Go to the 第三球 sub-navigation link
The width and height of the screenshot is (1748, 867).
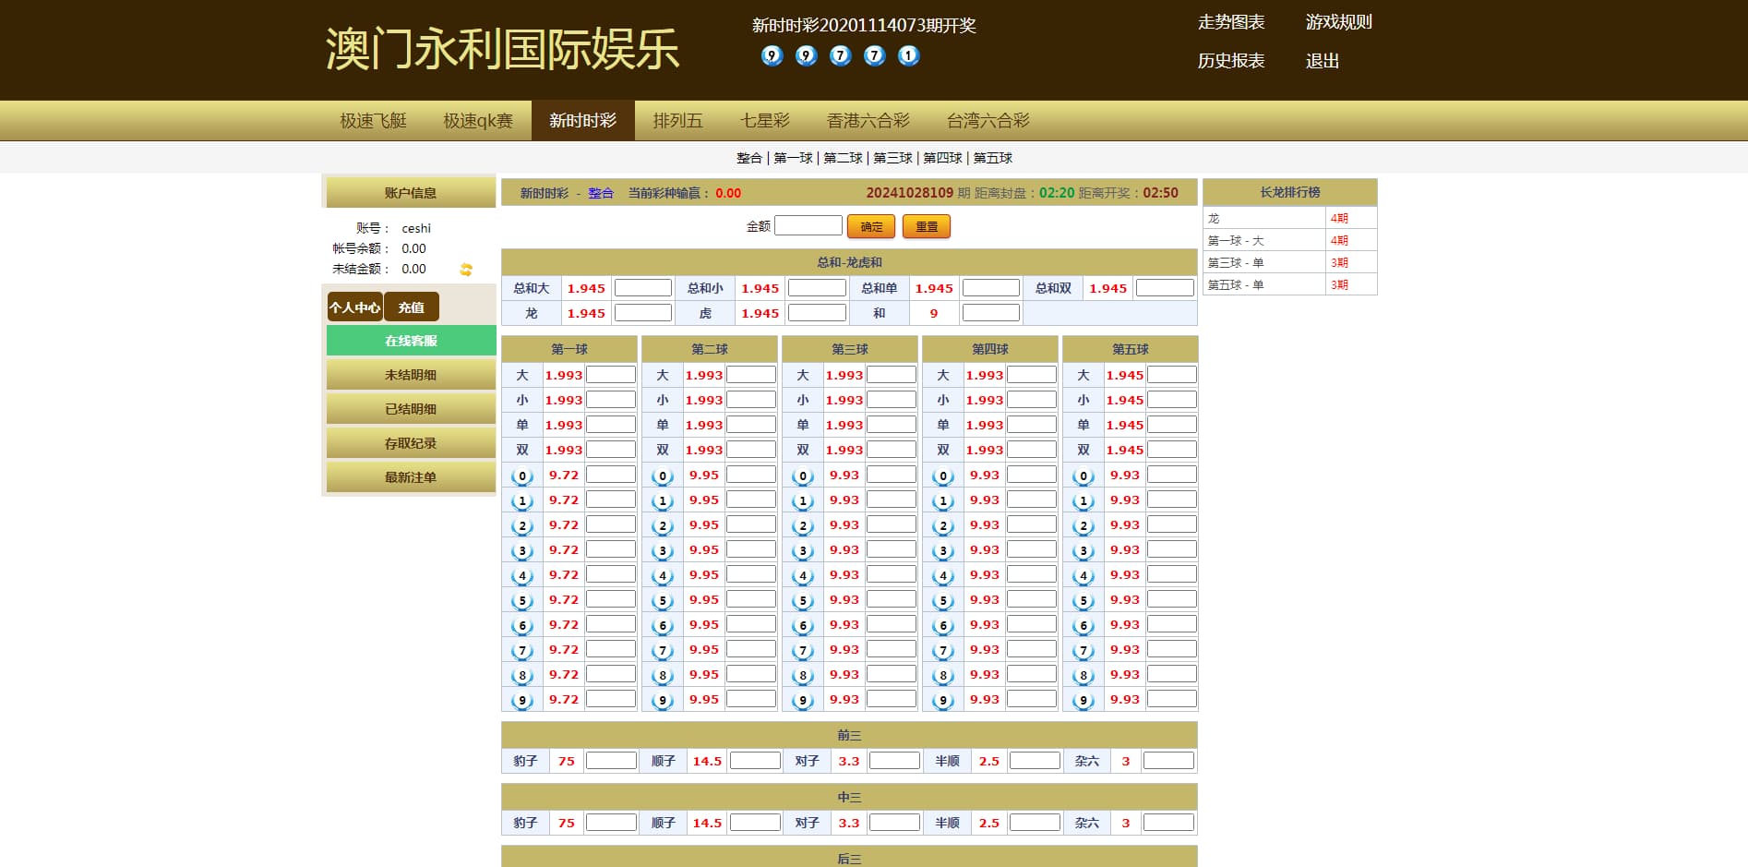tap(892, 158)
